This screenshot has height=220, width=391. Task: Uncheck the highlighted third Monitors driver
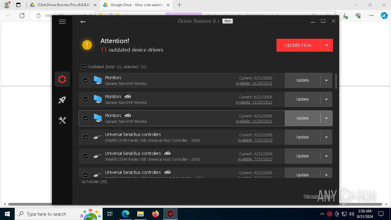86,118
